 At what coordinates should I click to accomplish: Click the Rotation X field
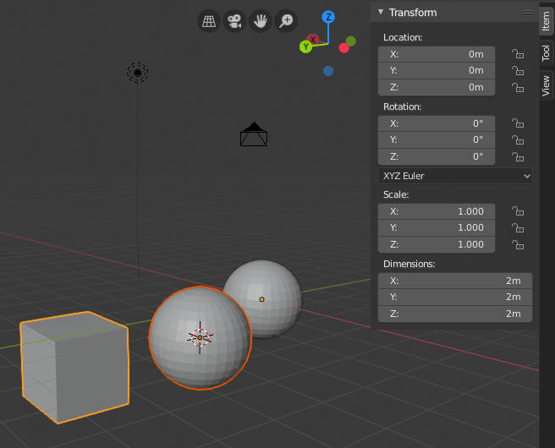437,123
